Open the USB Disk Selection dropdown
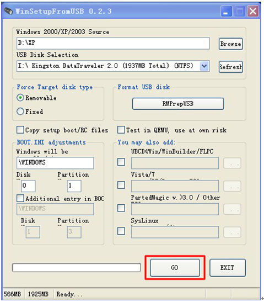264x302 pixels. coord(204,66)
